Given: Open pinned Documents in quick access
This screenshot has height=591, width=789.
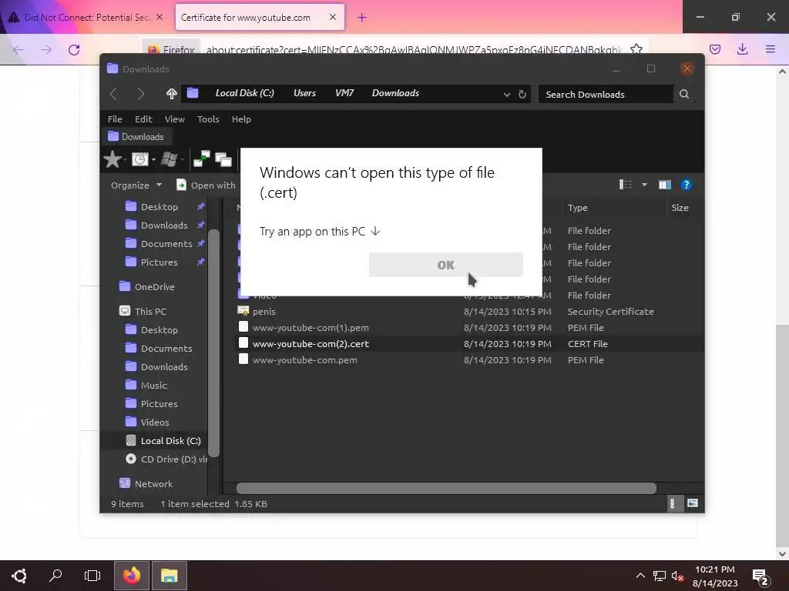Looking at the screenshot, I should point(166,244).
